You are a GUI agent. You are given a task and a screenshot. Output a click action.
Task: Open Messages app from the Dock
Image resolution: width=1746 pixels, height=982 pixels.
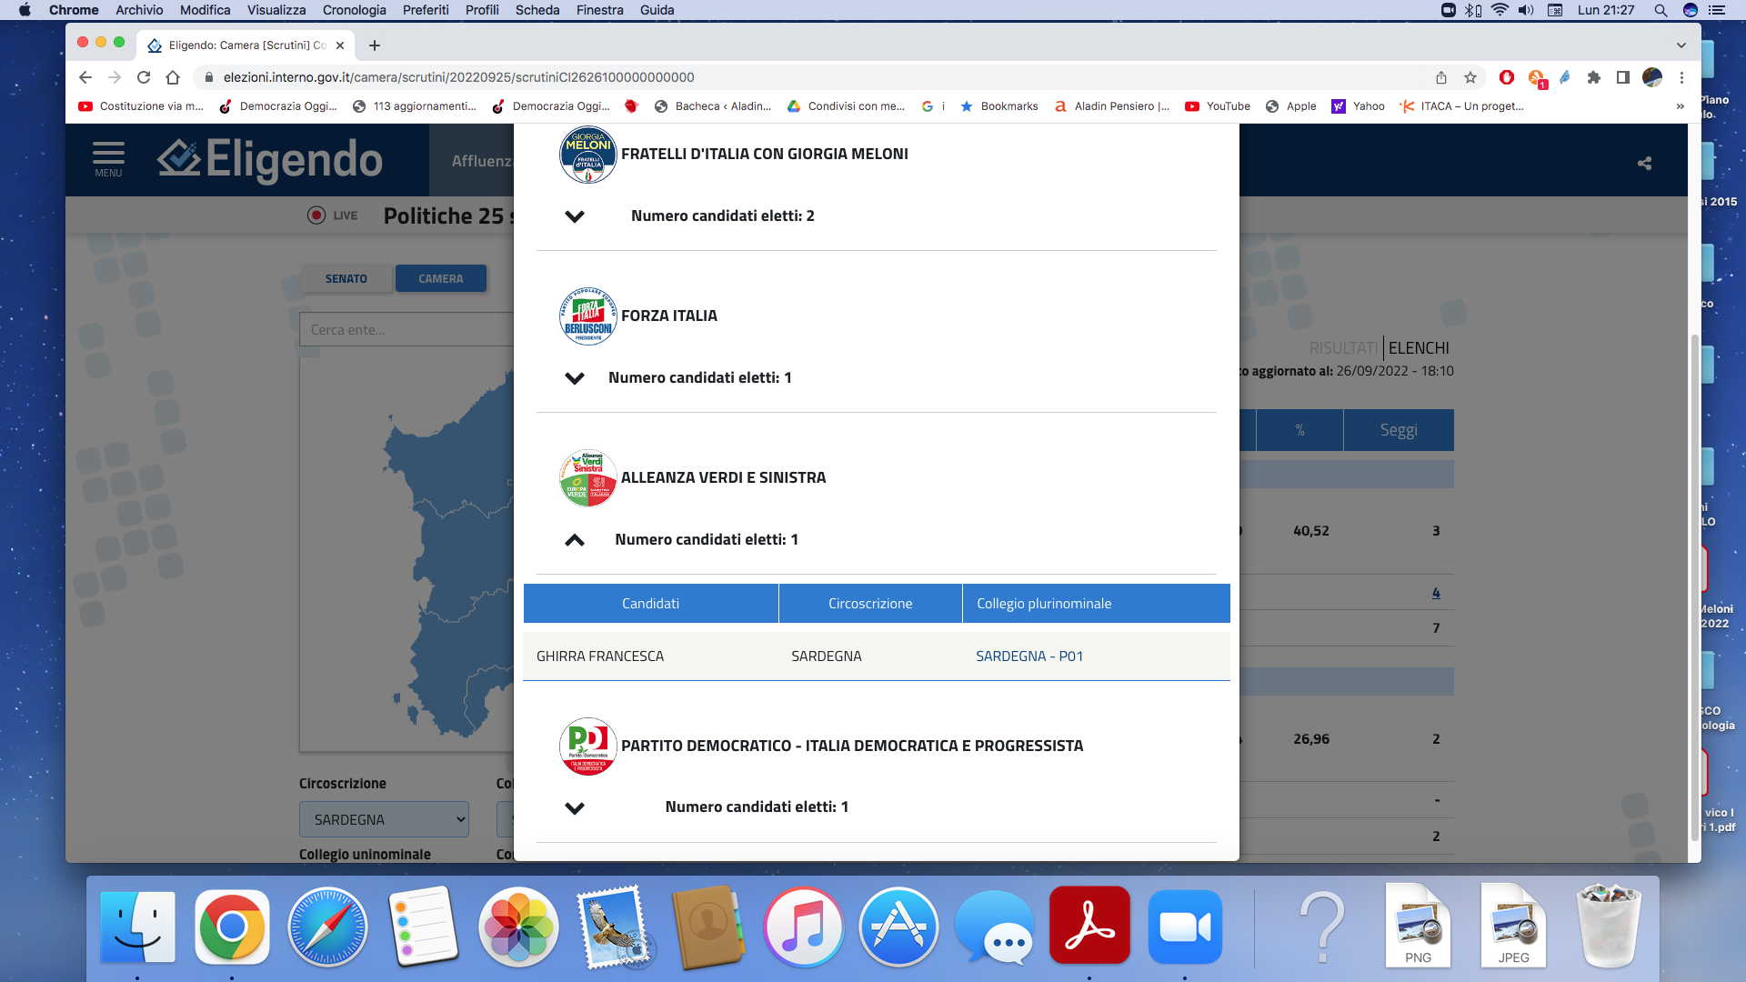point(994,928)
